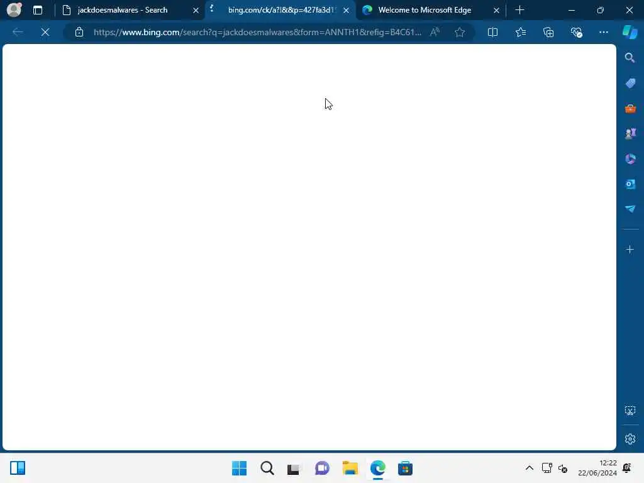Viewport: 644px width, 483px height.
Task: Open taskbar Search
Action: tap(267, 468)
